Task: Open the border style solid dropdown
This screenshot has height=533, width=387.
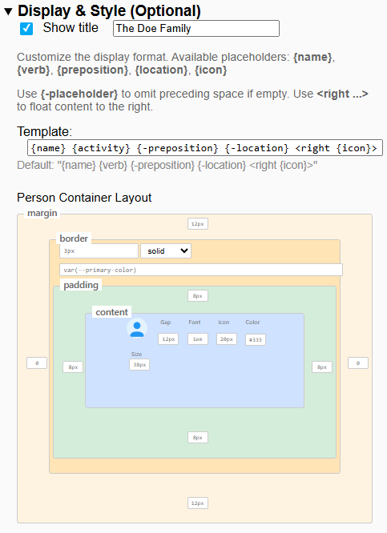Action: (166, 250)
